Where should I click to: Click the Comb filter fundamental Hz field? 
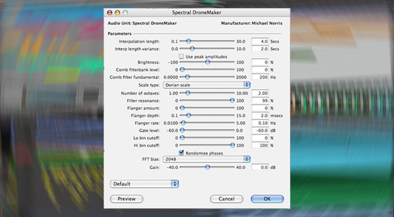[x=260, y=77]
